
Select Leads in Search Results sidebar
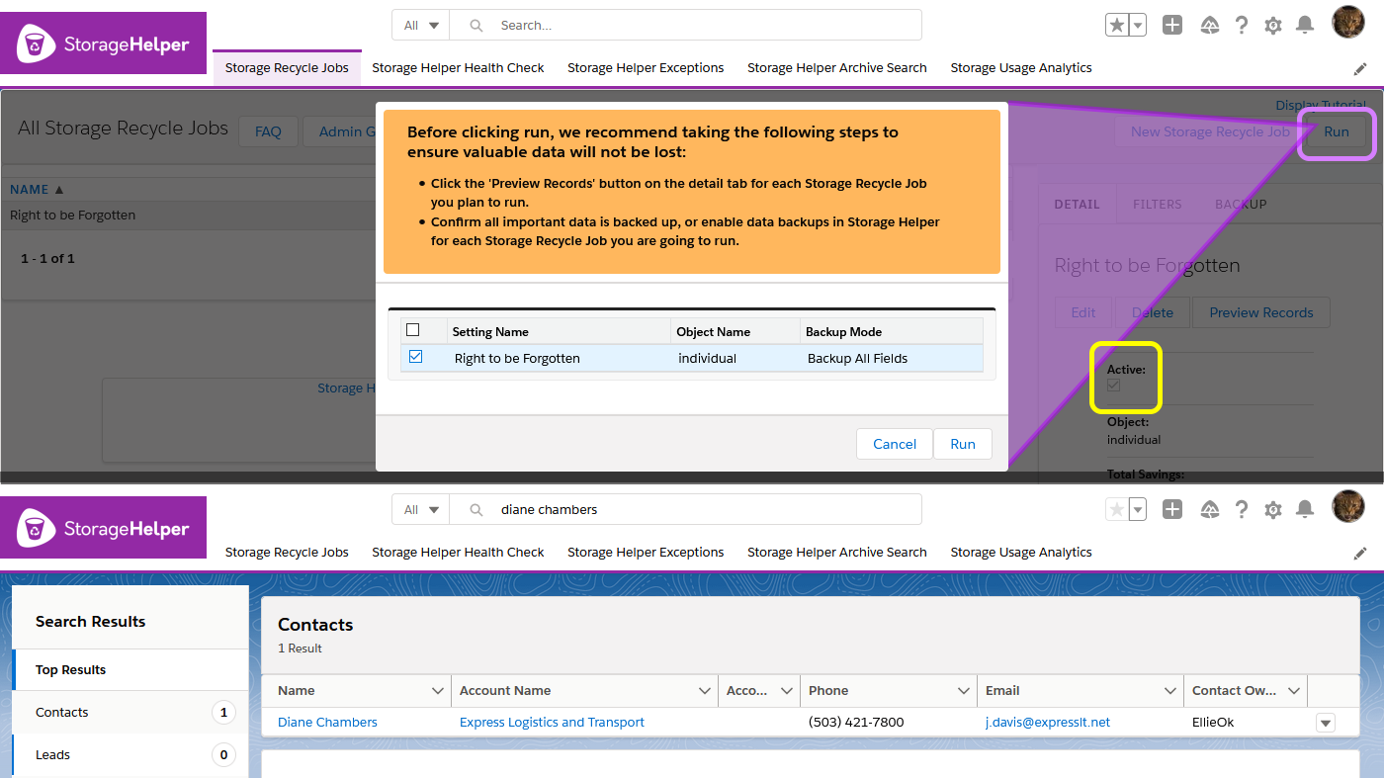tap(130, 755)
